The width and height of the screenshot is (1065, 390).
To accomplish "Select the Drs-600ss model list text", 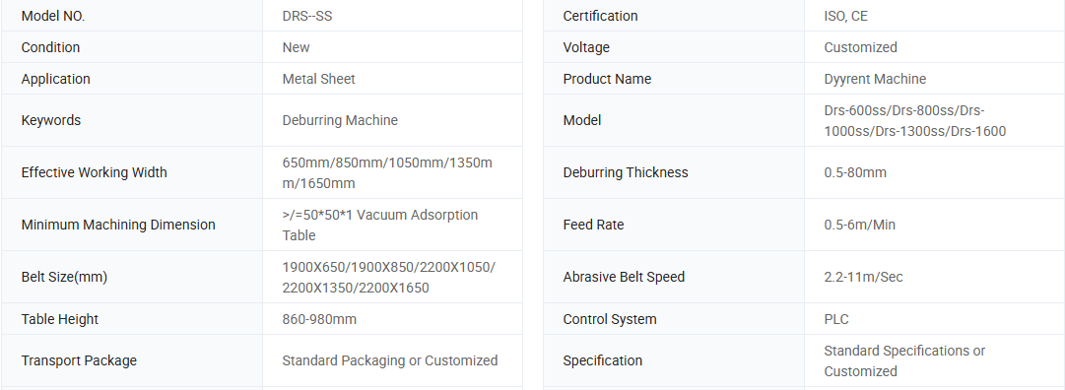I will click(915, 120).
